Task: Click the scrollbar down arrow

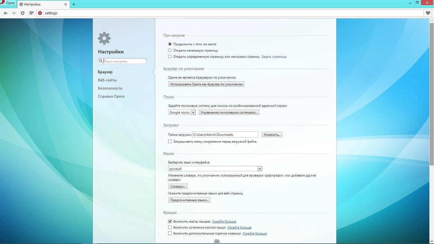Action: pyautogui.click(x=432, y=241)
